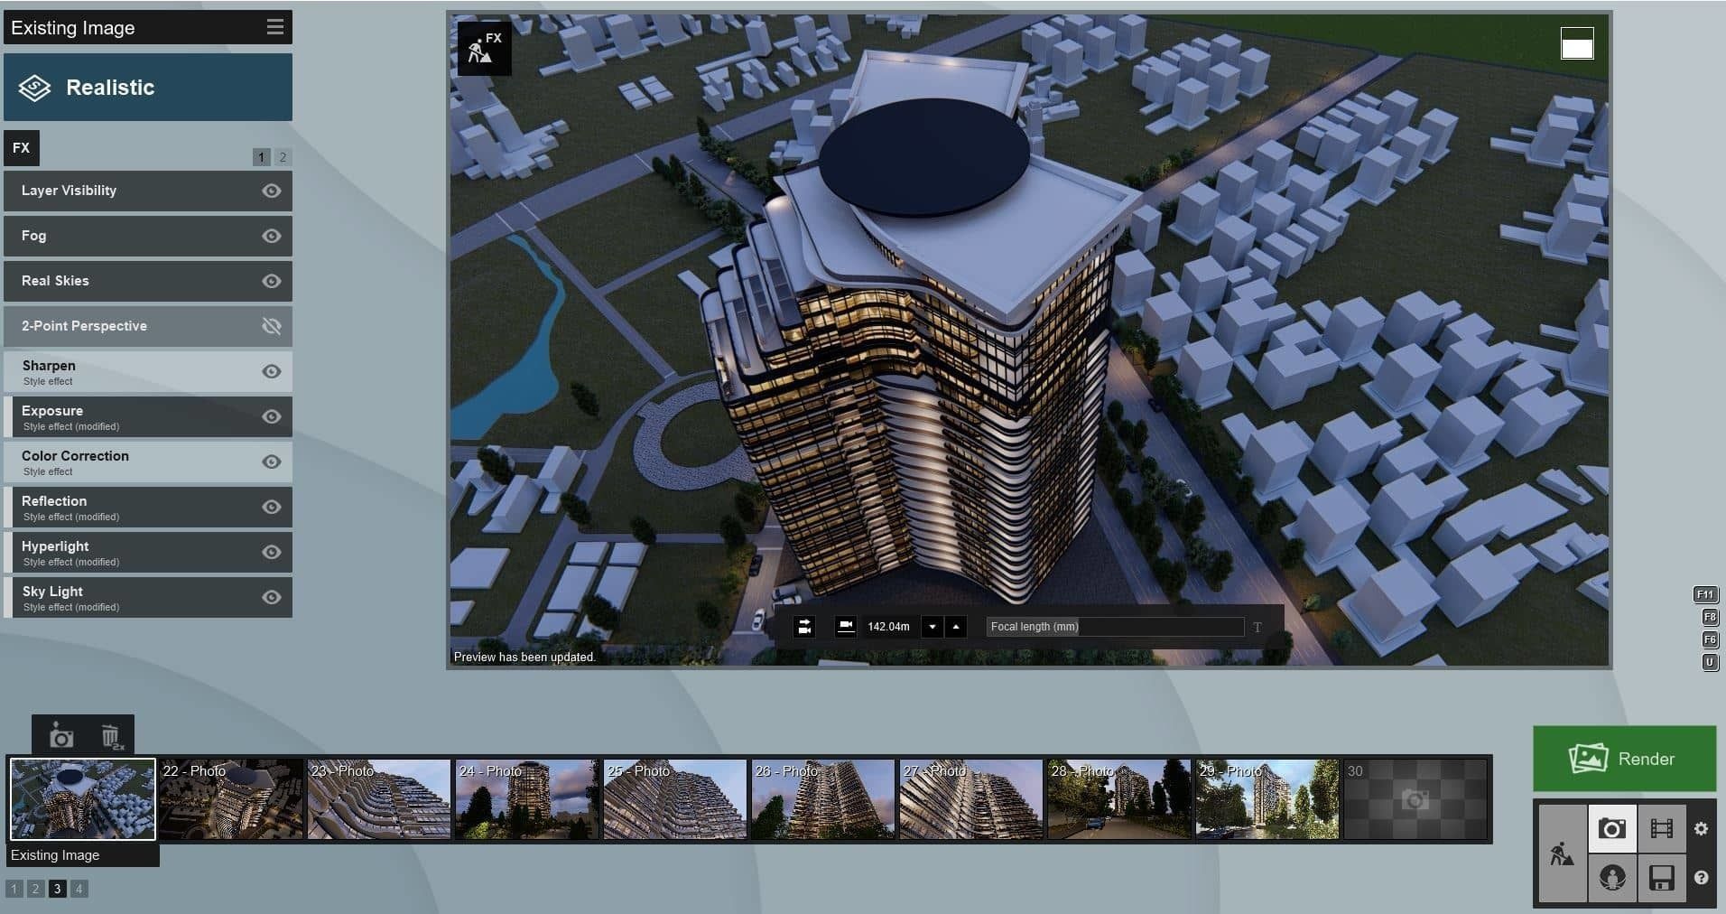The height and width of the screenshot is (914, 1726).
Task: Enable the 2-Point Perspective effect eye
Action: 272,326
